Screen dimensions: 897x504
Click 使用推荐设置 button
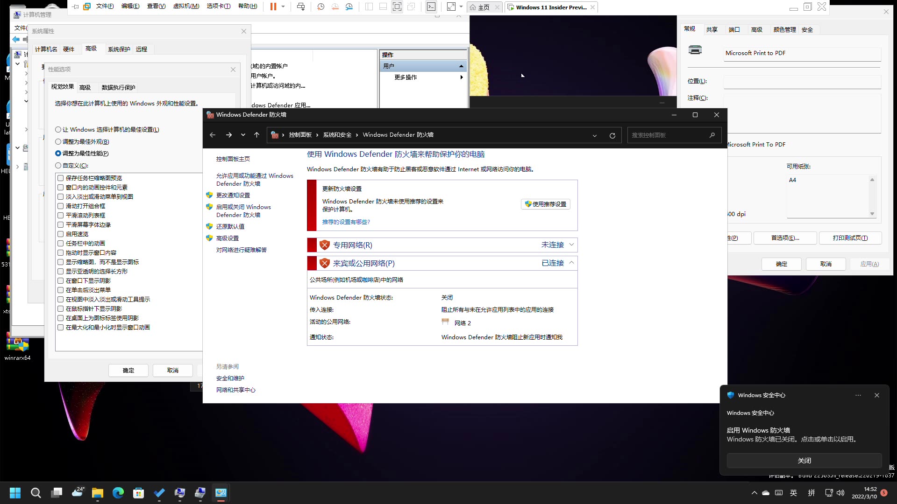545,204
